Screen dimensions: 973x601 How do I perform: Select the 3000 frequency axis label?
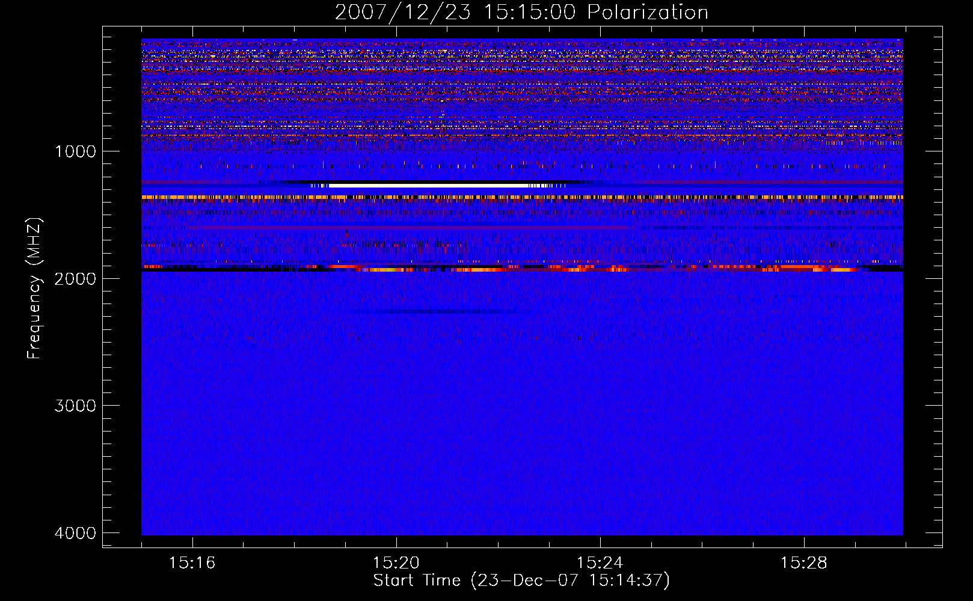tap(75, 406)
